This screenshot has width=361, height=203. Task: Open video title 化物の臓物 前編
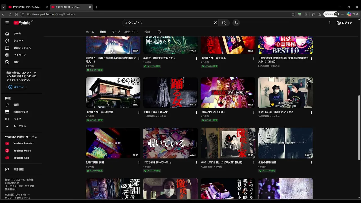pos(267,162)
